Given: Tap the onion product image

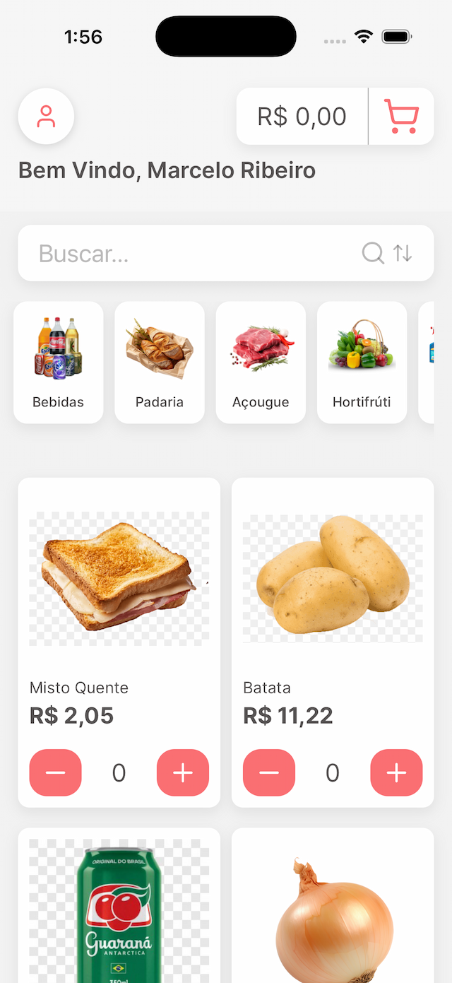Looking at the screenshot, I should (332, 919).
